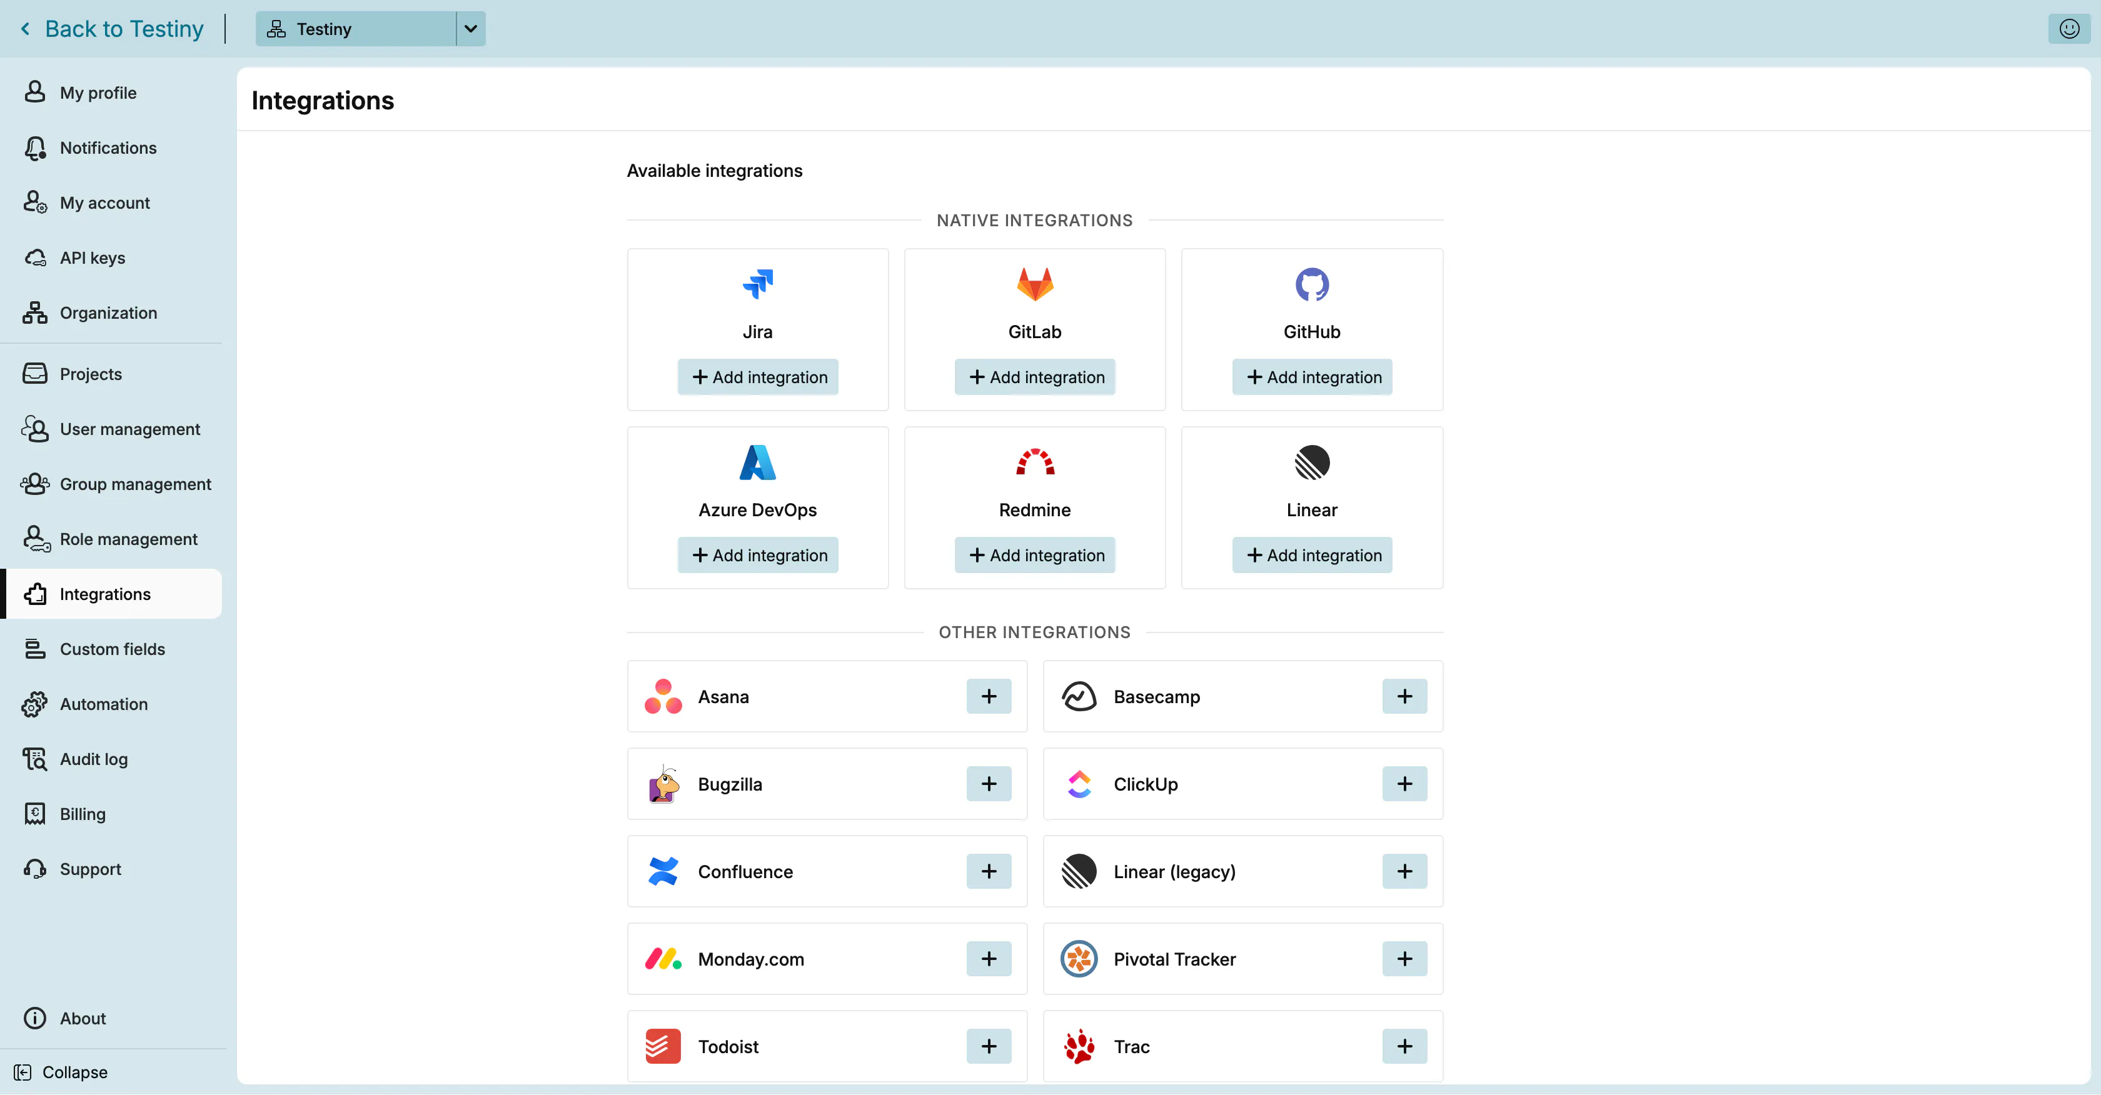Click the plus button for Asana
This screenshot has width=2101, height=1095.
click(x=989, y=696)
